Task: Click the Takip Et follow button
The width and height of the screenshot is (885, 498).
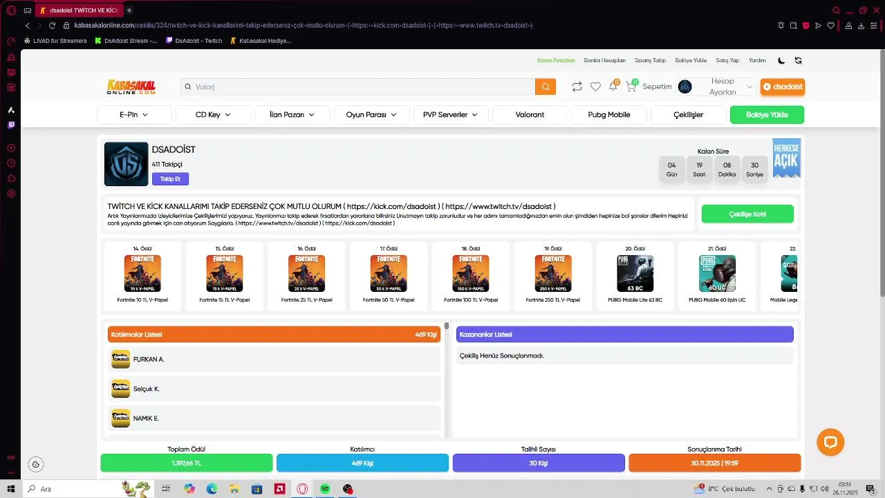Action: click(170, 179)
